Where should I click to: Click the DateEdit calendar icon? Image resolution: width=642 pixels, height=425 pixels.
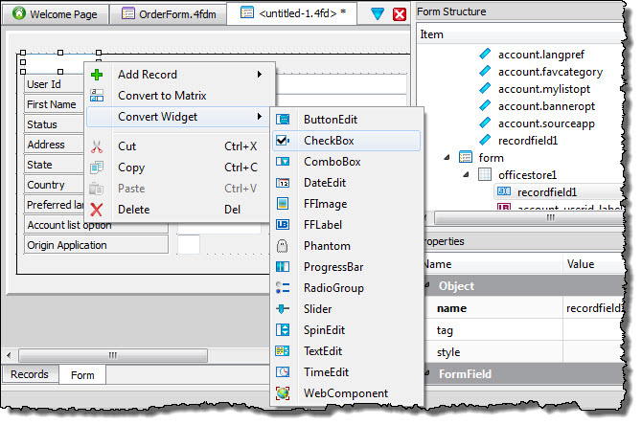pos(283,183)
